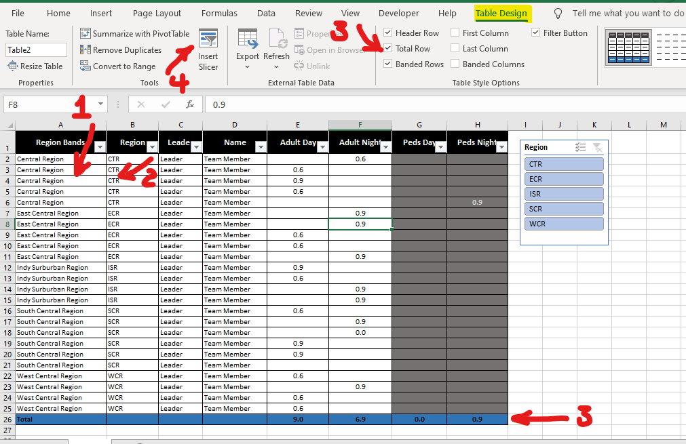Viewport: 686px width, 444px height.
Task: Filter slicer by ISR region
Action: (564, 194)
